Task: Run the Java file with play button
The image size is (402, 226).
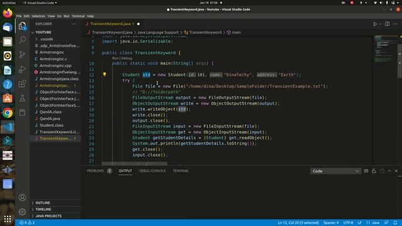Action: (x=375, y=24)
